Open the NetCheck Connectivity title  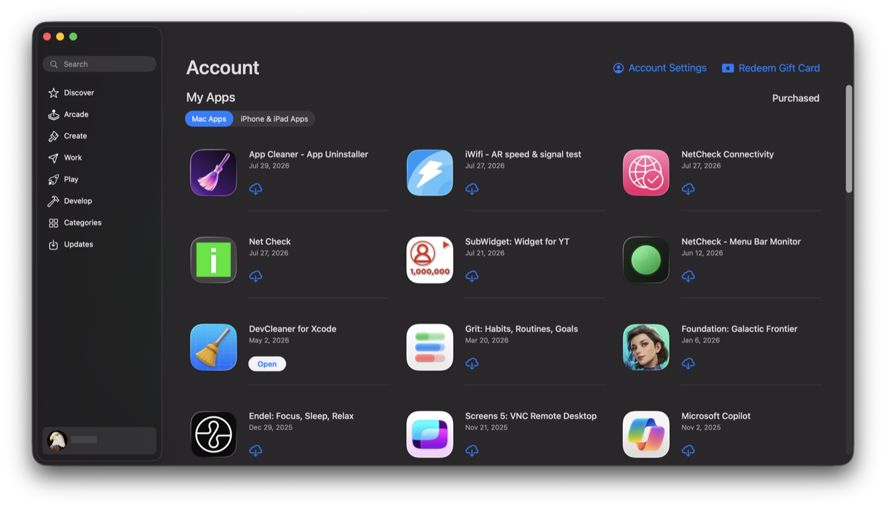pyautogui.click(x=727, y=154)
